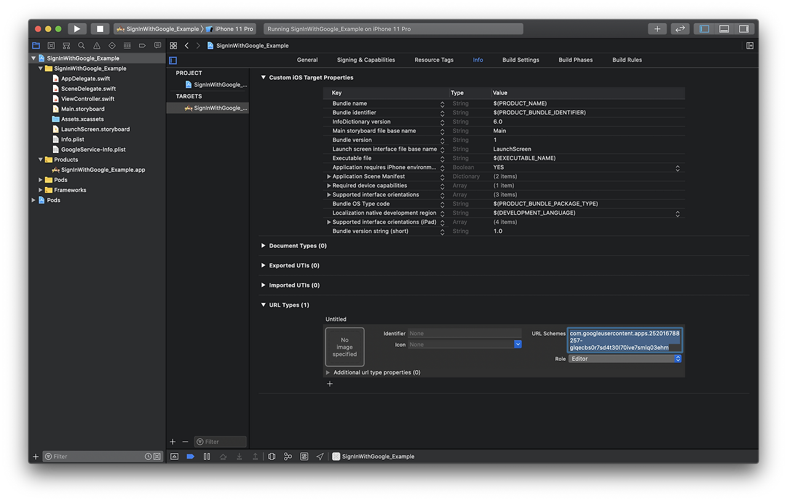
Task: Open the Build Rules tab
Action: [627, 60]
